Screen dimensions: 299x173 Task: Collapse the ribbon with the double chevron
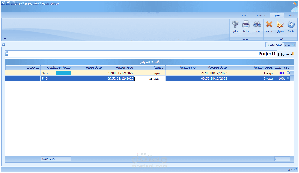pos(5,38)
